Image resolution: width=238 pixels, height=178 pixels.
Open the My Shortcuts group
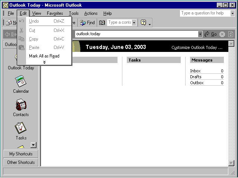coord(21,154)
